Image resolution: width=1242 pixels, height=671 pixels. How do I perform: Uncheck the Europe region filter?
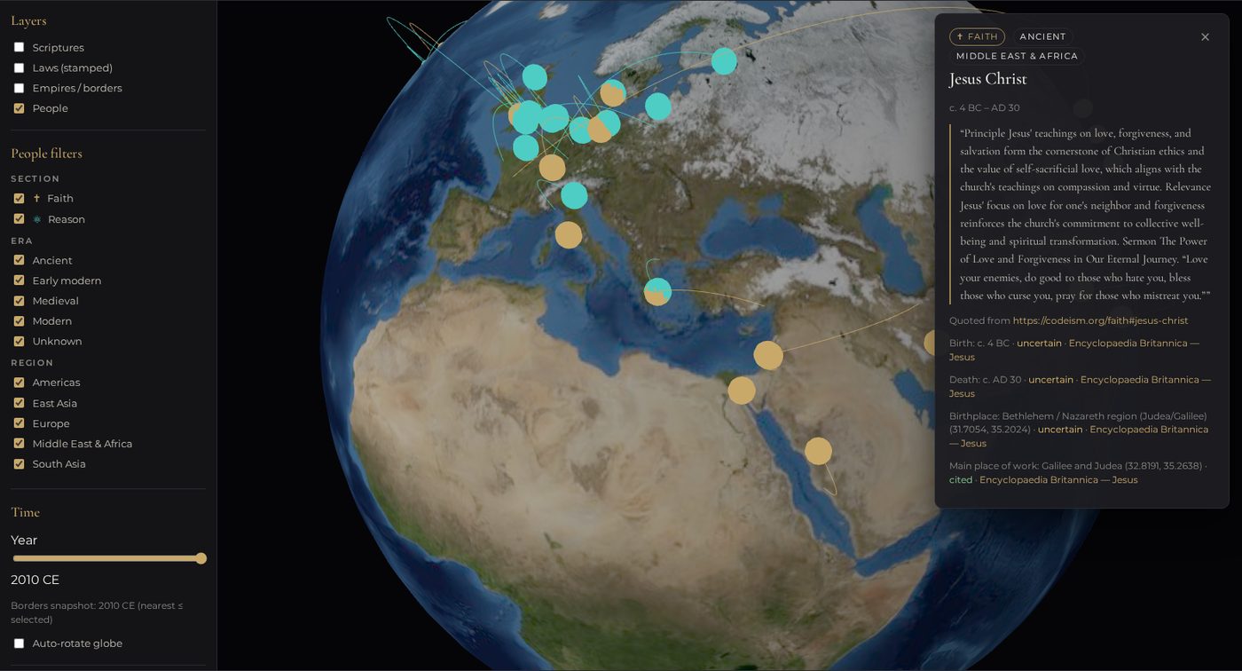pos(19,423)
